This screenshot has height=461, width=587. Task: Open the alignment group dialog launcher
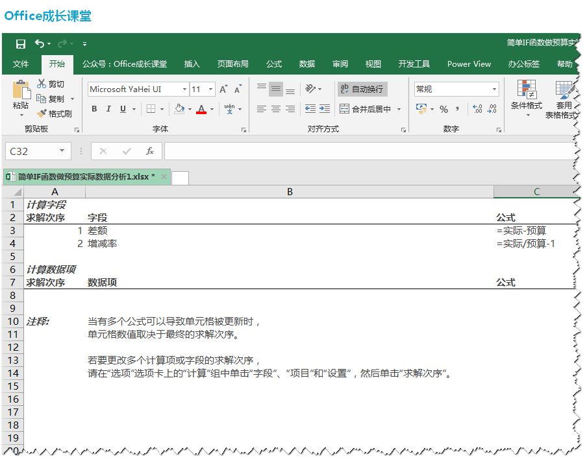[x=403, y=130]
